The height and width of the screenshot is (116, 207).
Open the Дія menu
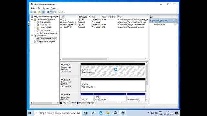coord(39,8)
